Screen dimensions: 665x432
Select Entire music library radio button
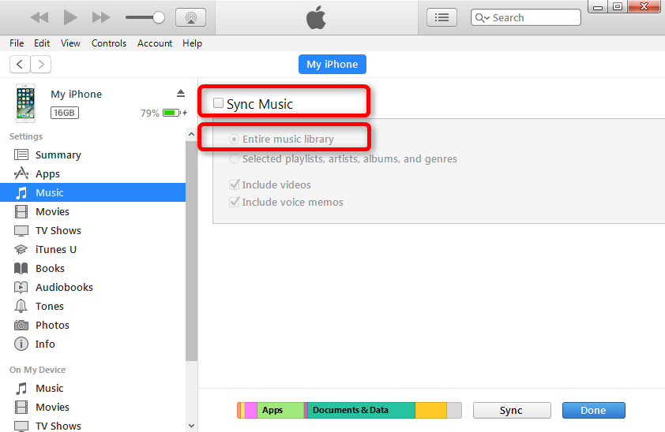[234, 139]
